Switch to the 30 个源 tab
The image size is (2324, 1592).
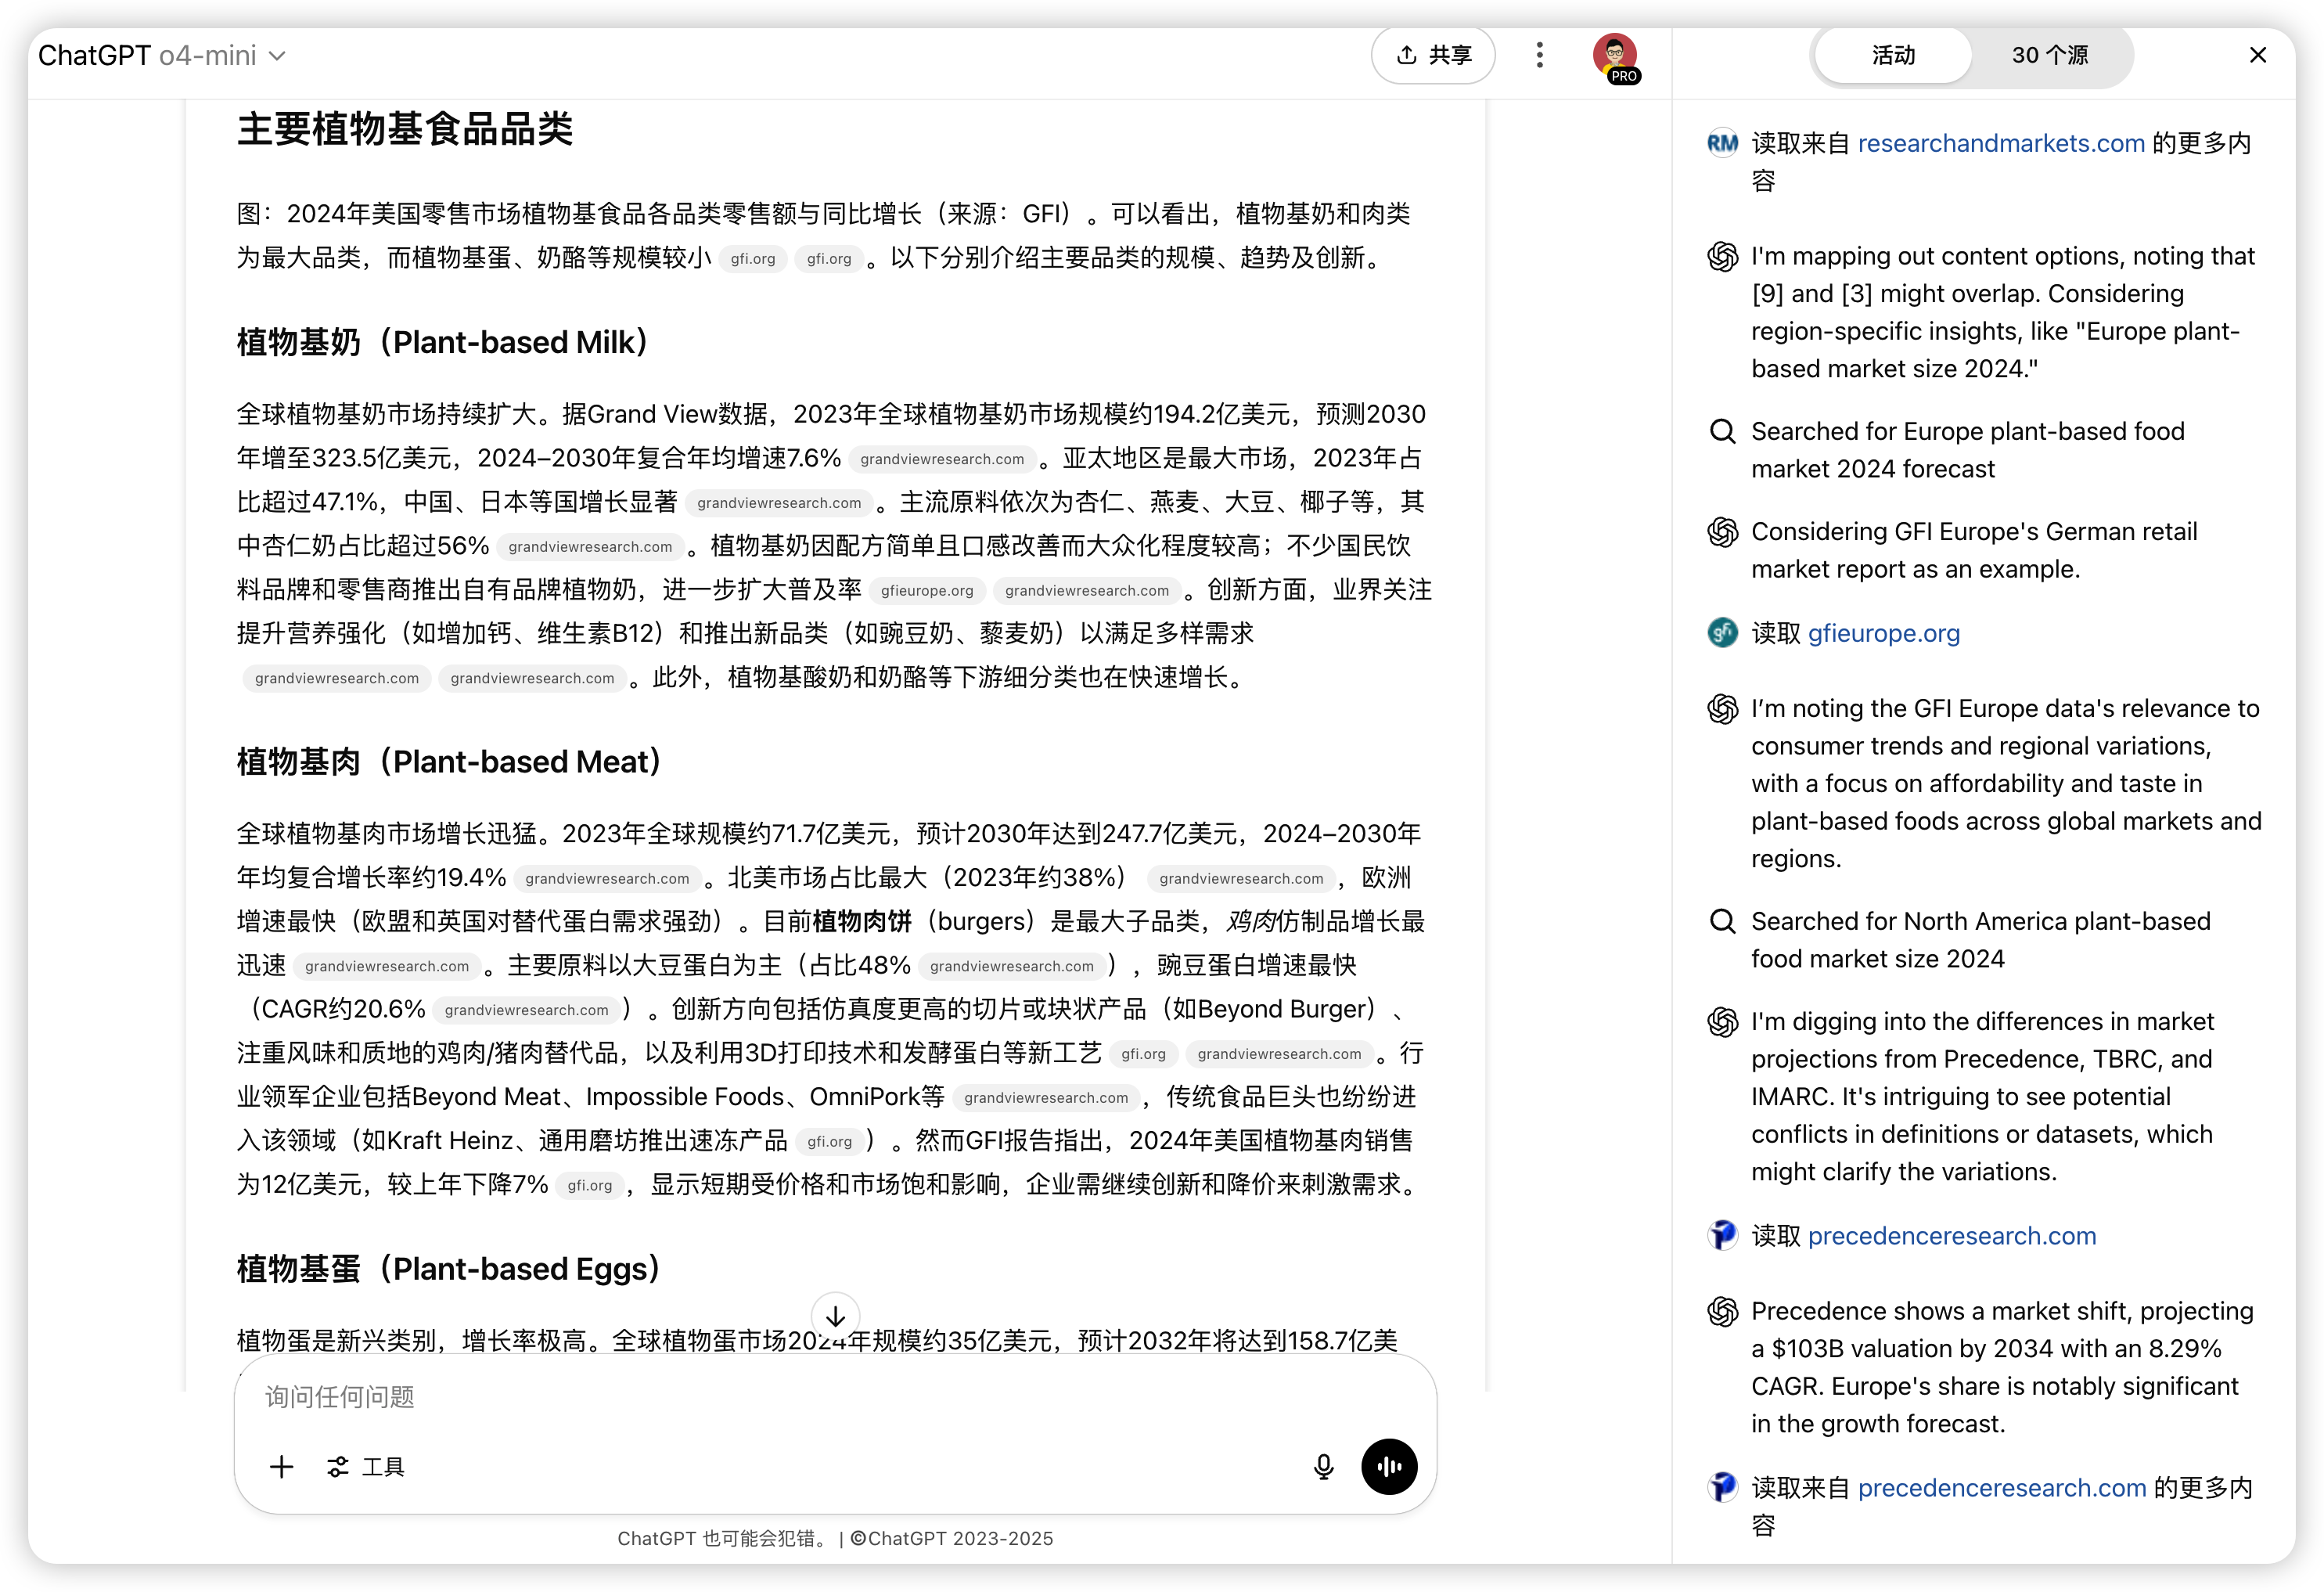pos(2049,55)
